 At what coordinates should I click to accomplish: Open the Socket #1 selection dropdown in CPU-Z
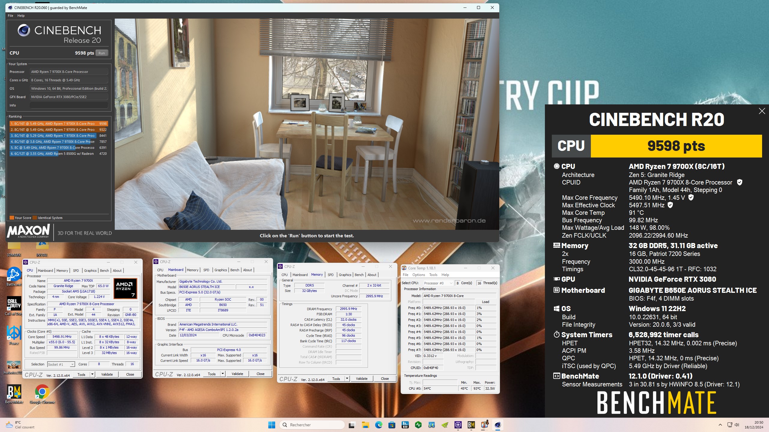[x=61, y=364]
